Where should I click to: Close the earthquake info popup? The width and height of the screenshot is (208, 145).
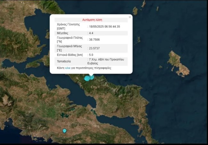pyautogui.click(x=130, y=17)
